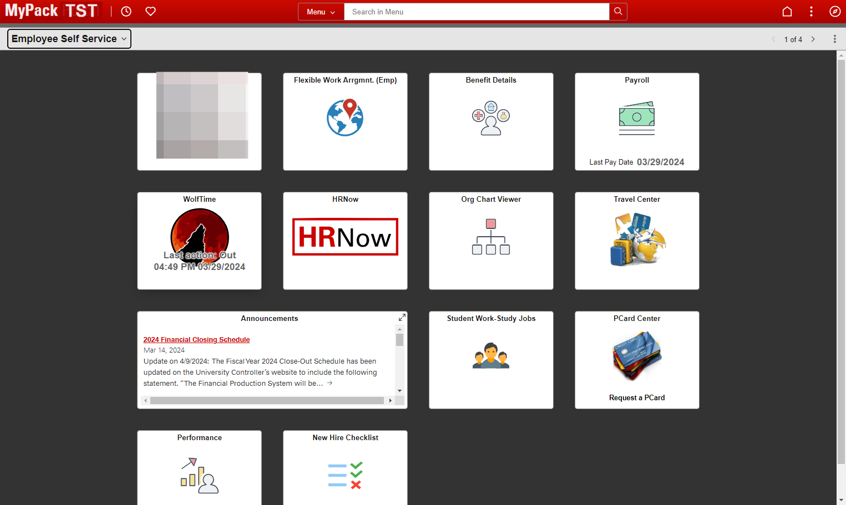Open PCard Center credit cards icon
846x505 pixels.
point(637,356)
